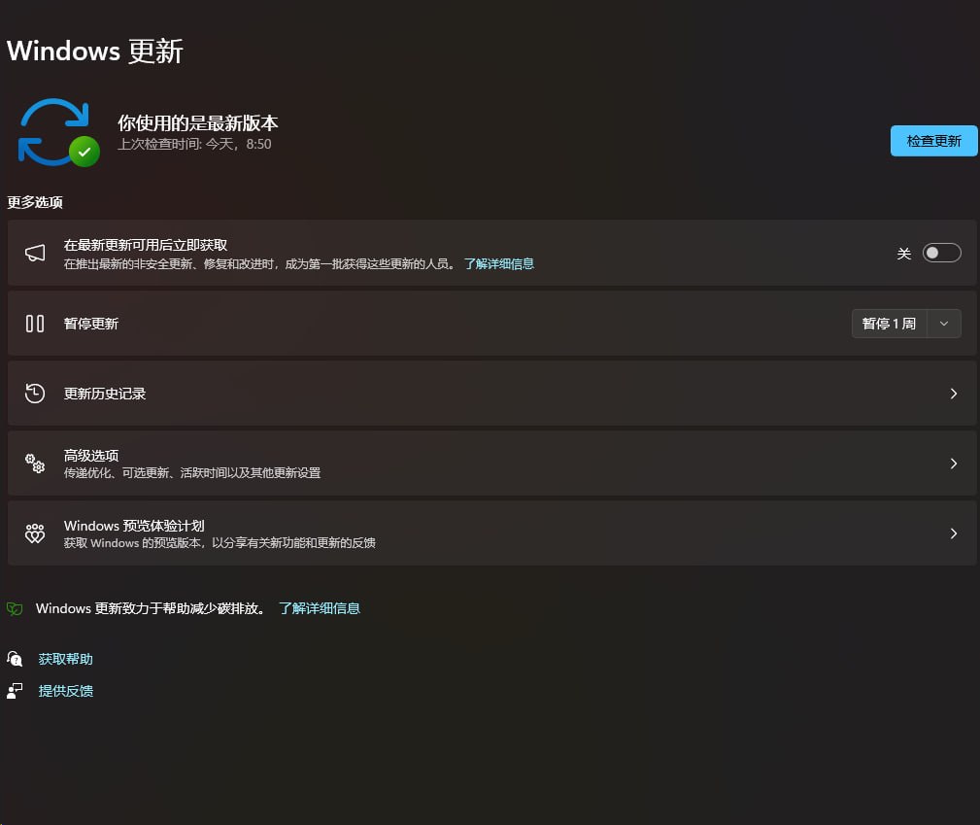Click the Windows Insider hearts icon
The image size is (980, 825).
(35, 533)
